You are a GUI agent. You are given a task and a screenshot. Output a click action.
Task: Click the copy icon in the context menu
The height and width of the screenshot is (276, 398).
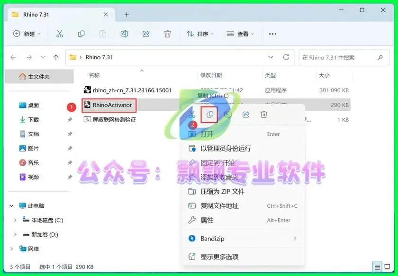pos(210,115)
